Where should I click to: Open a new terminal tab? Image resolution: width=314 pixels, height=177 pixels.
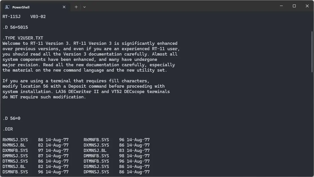[76, 7]
